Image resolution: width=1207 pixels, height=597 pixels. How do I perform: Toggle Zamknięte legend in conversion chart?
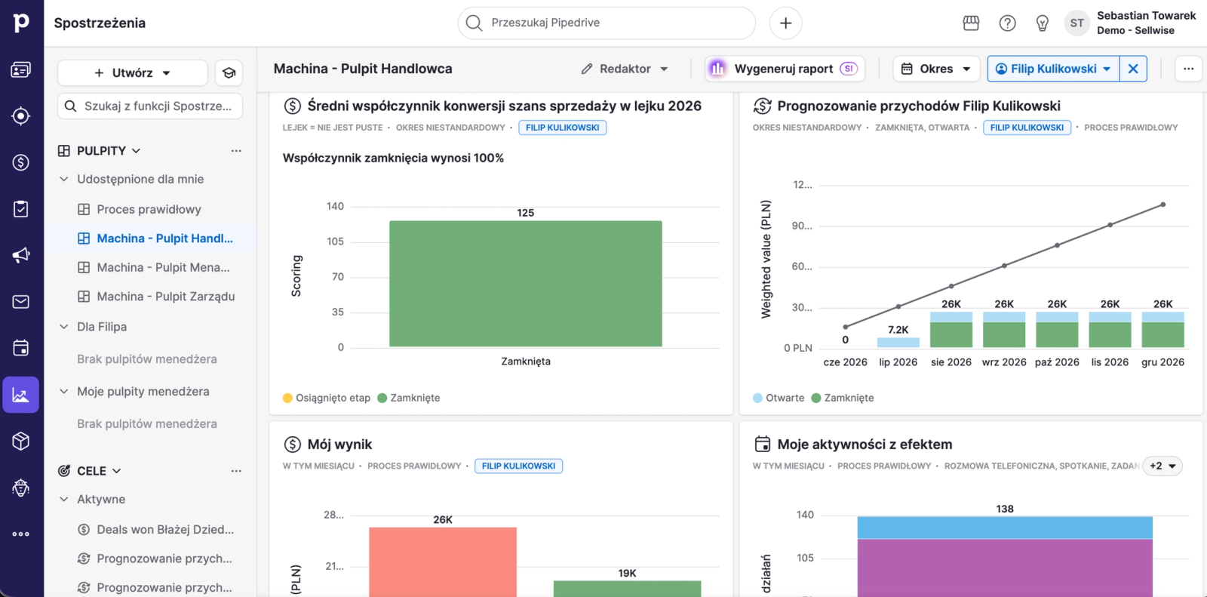pyautogui.click(x=408, y=399)
